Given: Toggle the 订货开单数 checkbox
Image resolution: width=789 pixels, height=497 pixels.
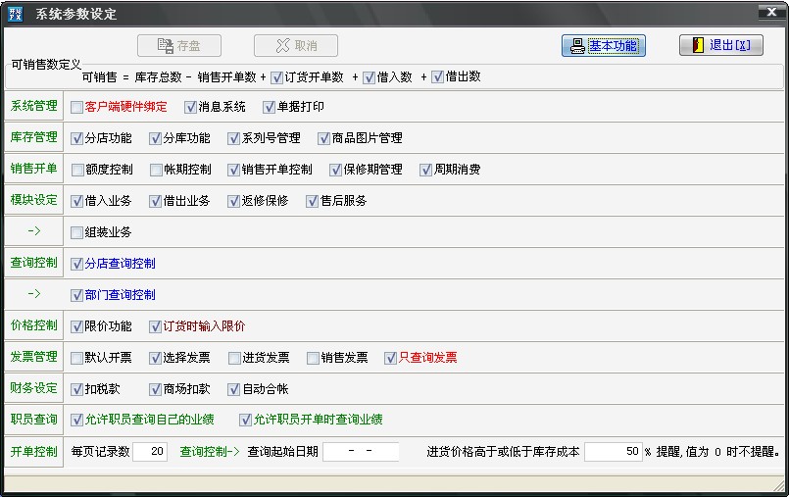Looking at the screenshot, I should coord(276,77).
